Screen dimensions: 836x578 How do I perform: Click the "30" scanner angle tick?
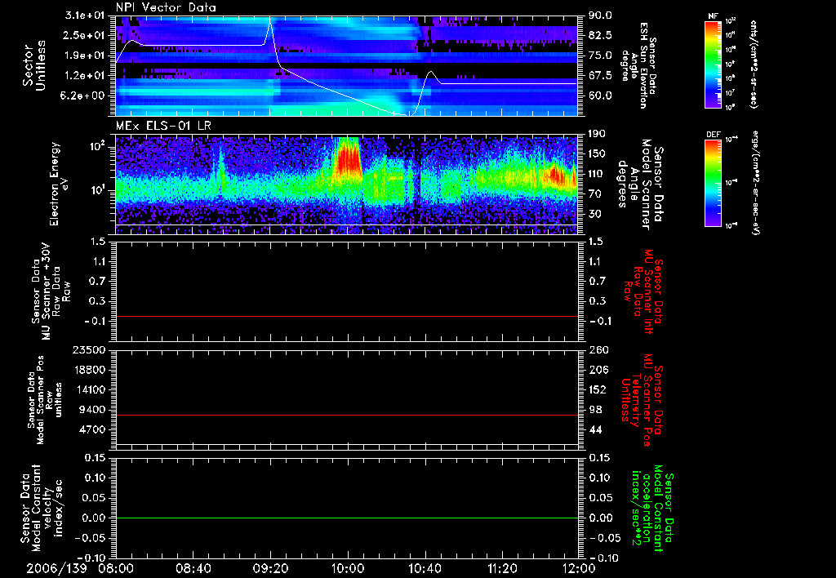594,214
